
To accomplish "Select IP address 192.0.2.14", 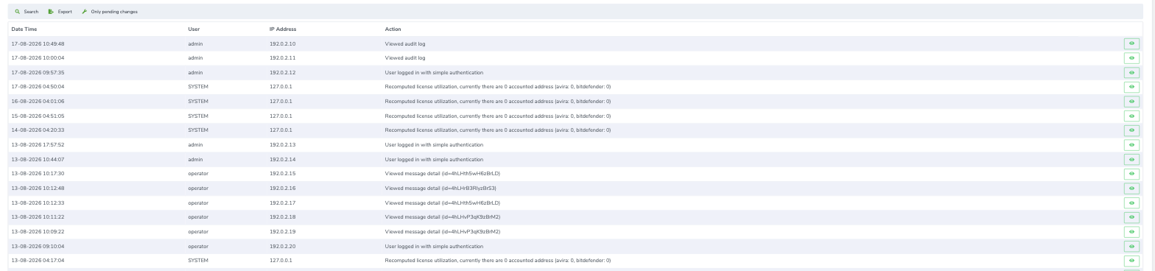I will 282,160.
